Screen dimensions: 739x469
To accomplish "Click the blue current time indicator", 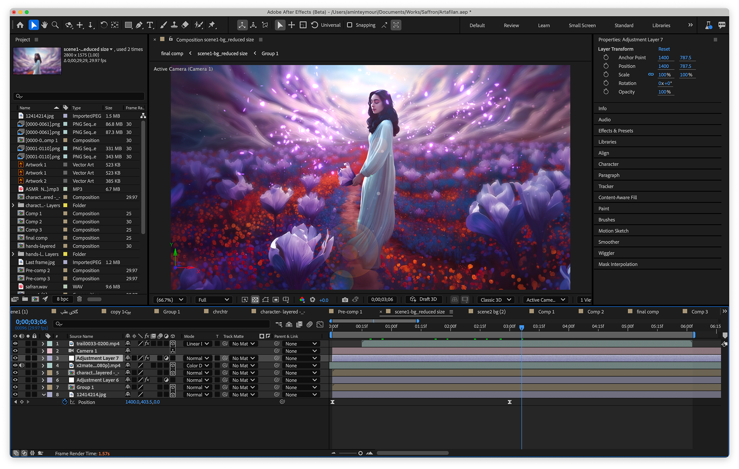I will coord(522,327).
